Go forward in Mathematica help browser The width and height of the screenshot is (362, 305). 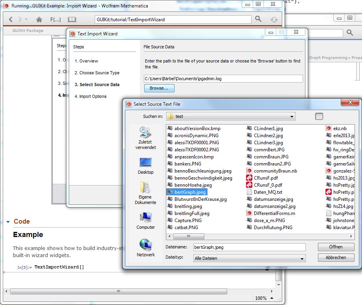pyautogui.click(x=20, y=19)
